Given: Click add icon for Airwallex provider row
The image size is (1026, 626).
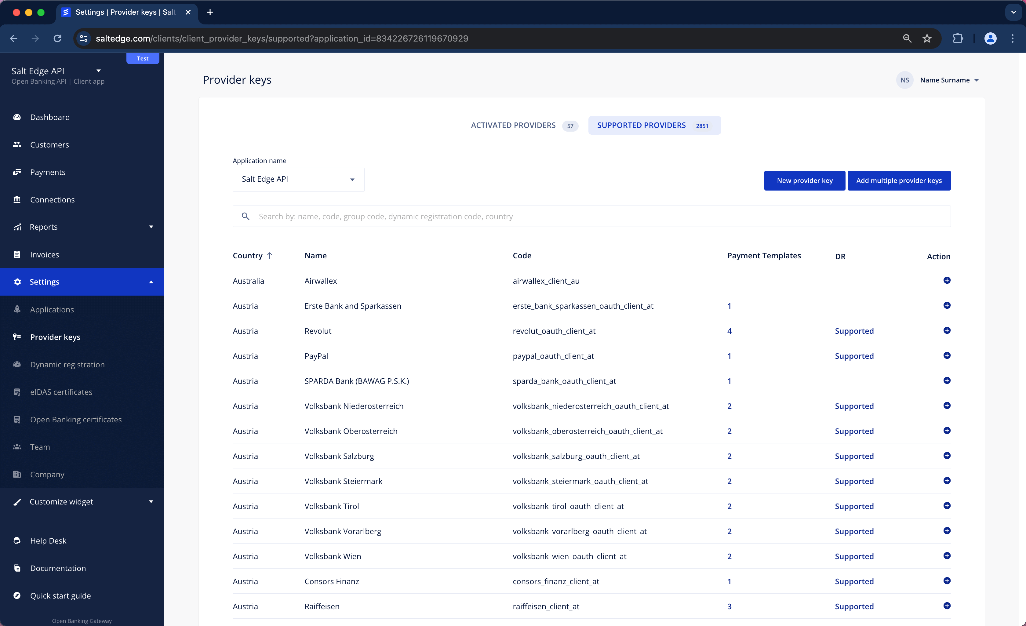Looking at the screenshot, I should click(947, 280).
